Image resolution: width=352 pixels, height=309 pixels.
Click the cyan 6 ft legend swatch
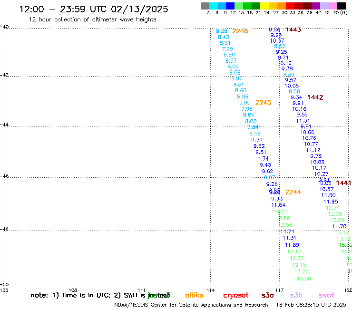[x=214, y=6]
